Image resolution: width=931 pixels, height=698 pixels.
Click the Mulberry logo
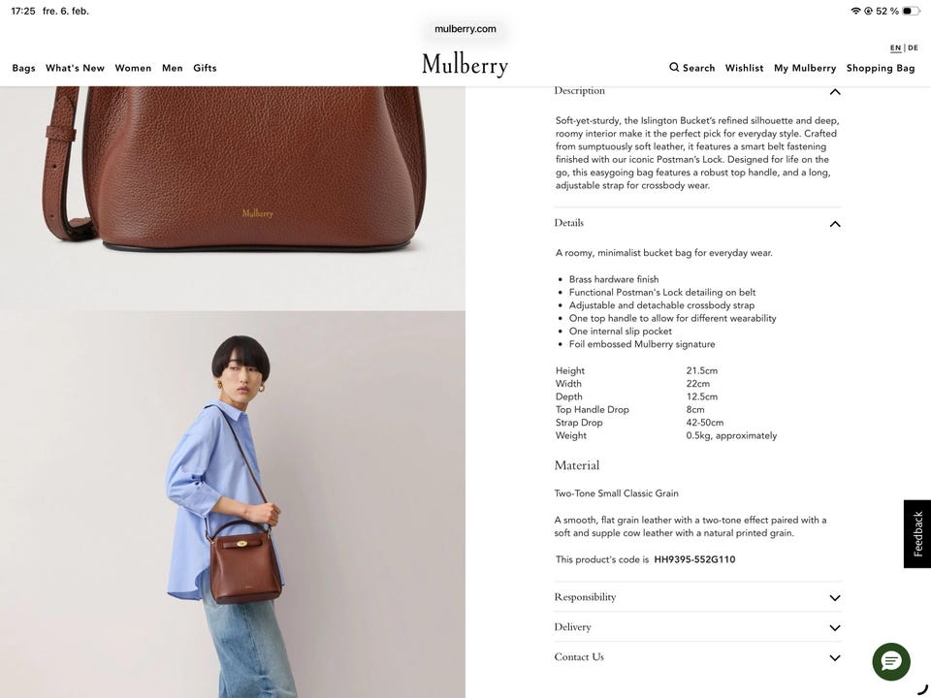click(x=465, y=65)
